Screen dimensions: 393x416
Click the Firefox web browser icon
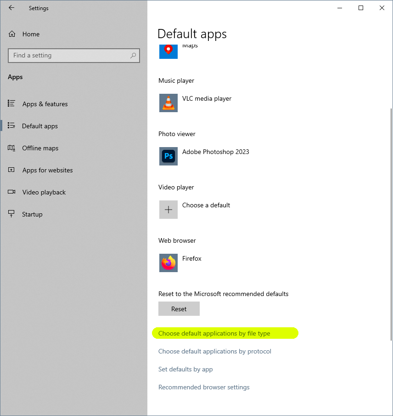[x=168, y=263]
